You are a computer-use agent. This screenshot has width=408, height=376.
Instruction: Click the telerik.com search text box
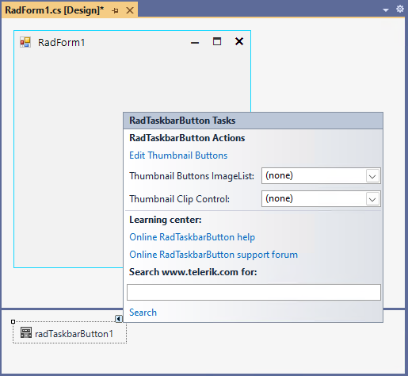pos(254,293)
